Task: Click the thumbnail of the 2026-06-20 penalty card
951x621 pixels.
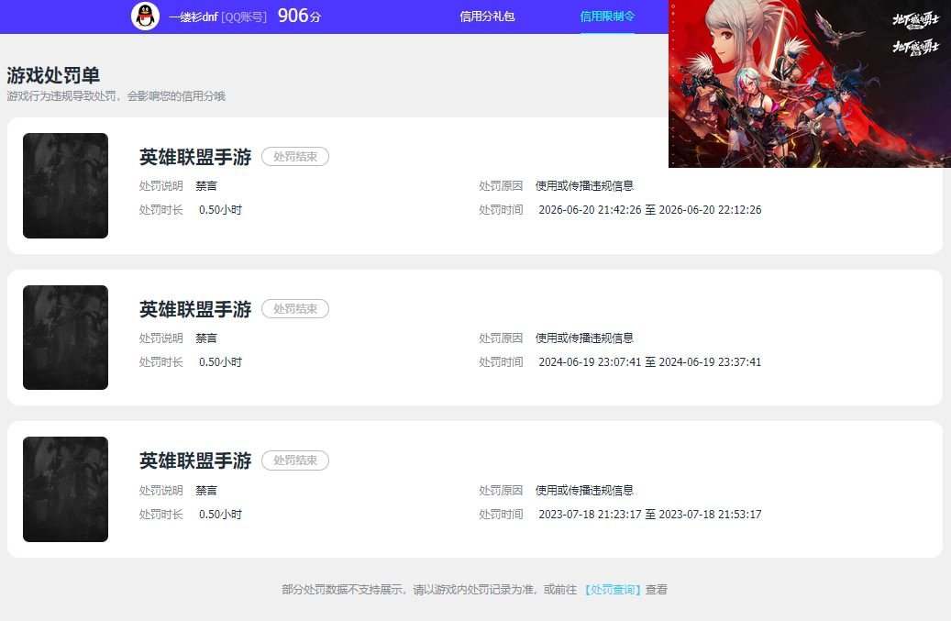Action: [x=65, y=185]
